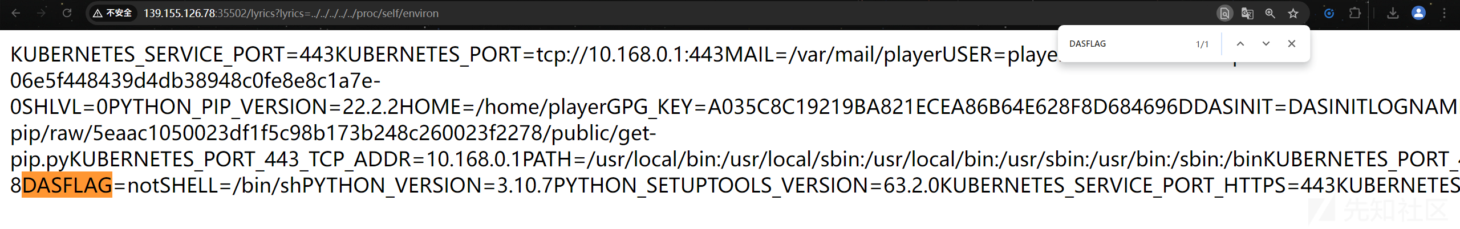
Task: Open the 不安全 site security info
Action: coord(113,13)
